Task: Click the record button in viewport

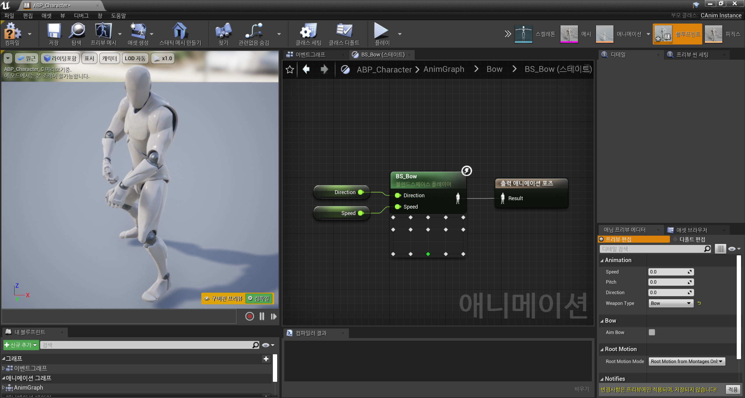Action: tap(249, 316)
